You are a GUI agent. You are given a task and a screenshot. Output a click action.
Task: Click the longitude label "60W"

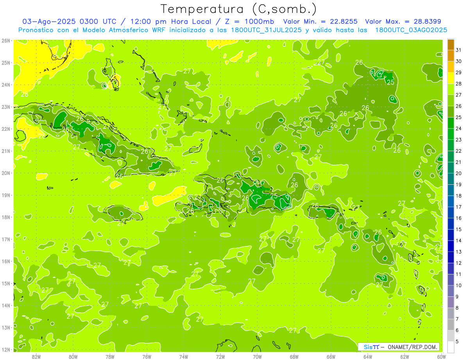441,357
